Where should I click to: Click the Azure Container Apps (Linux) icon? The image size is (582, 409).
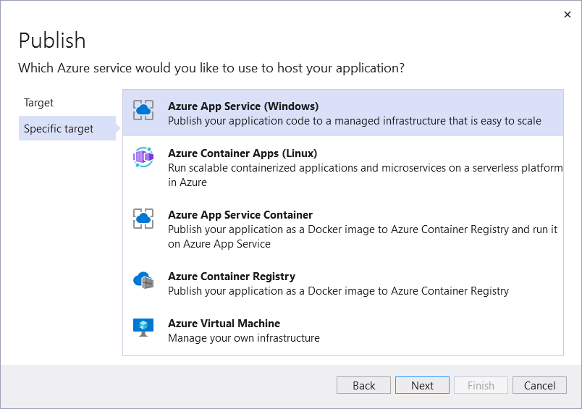(x=143, y=157)
